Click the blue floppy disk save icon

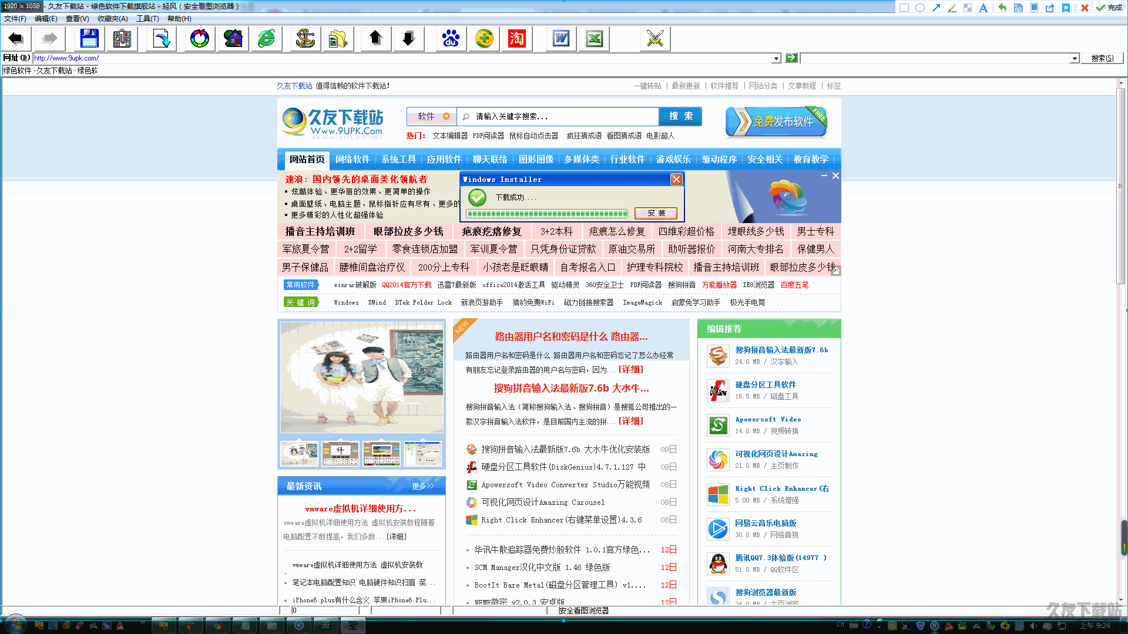pos(89,39)
